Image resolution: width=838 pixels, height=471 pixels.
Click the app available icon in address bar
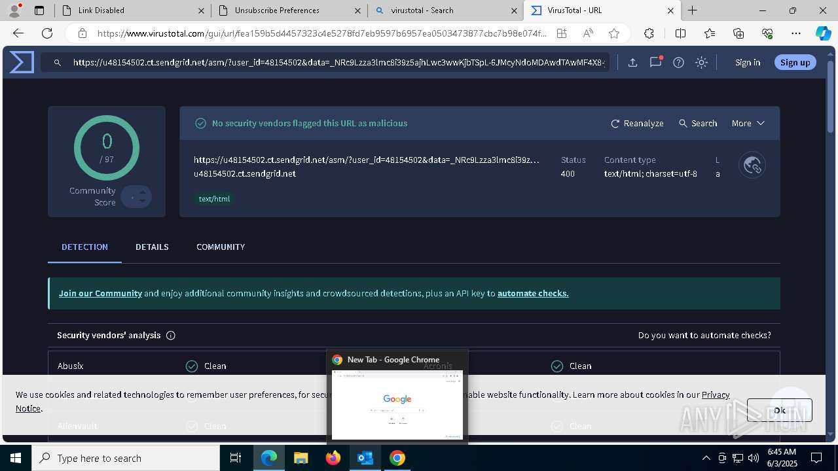(562, 33)
